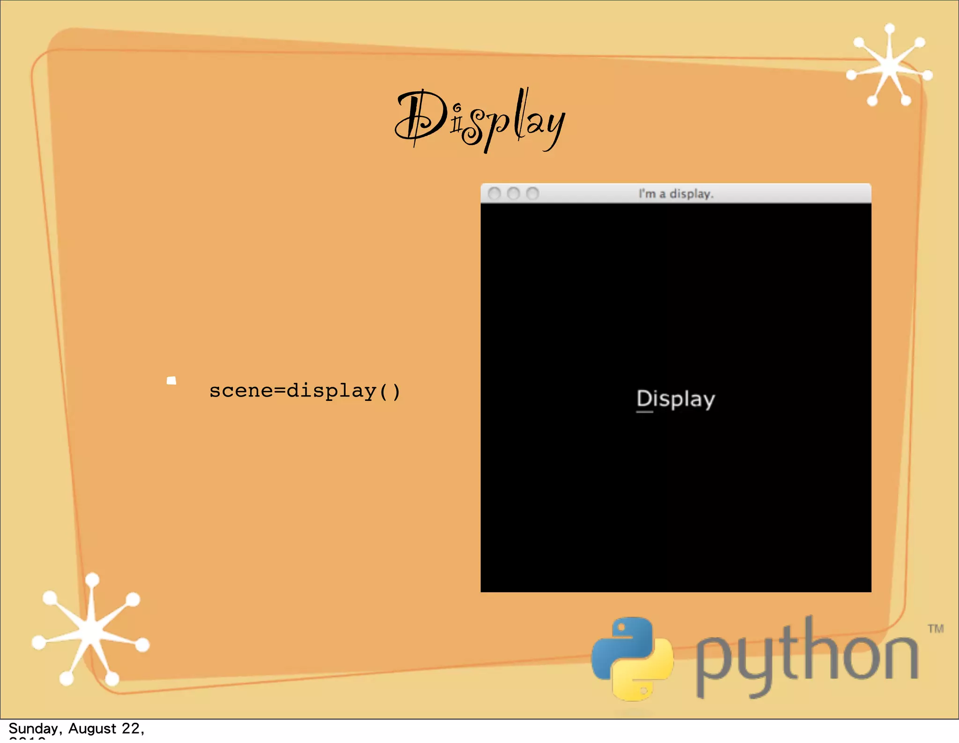Click the "I'm a display." title bar text
959x743 pixels.
point(676,194)
